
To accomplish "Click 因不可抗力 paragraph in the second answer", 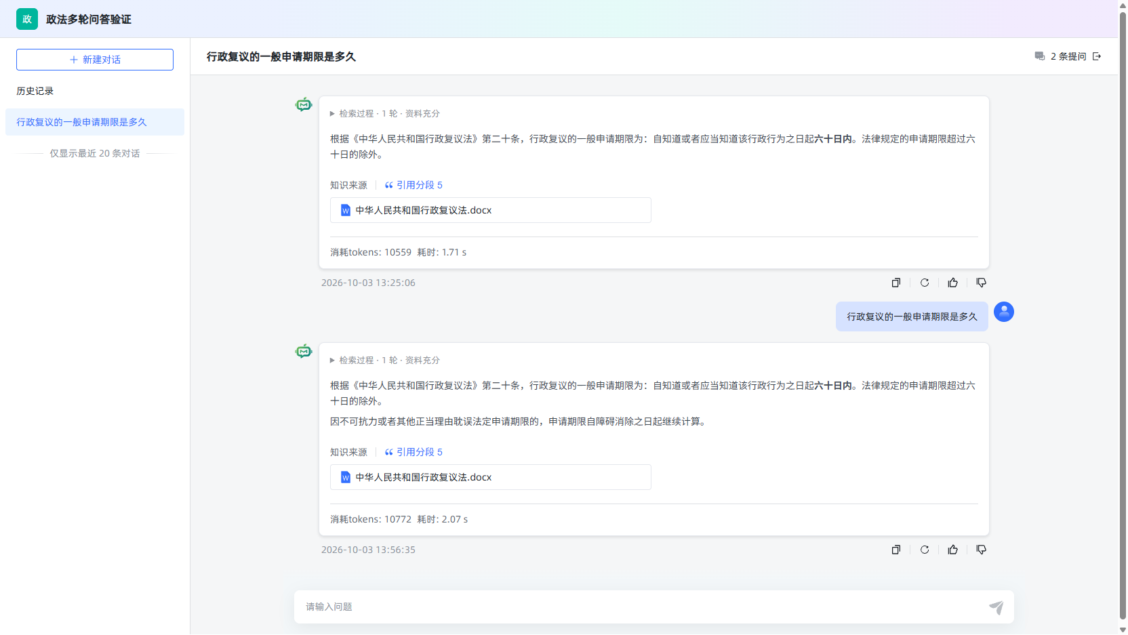I will click(519, 422).
